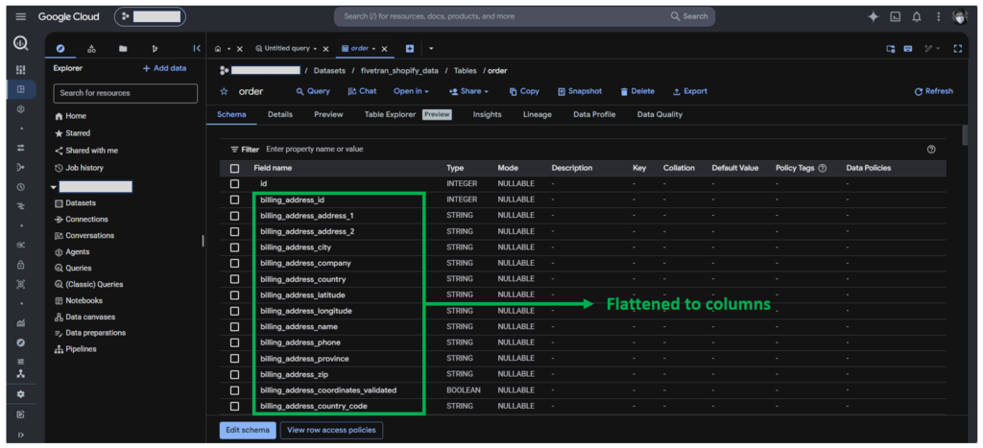Check the box for the id field
The width and height of the screenshot is (983, 448).
(x=234, y=183)
